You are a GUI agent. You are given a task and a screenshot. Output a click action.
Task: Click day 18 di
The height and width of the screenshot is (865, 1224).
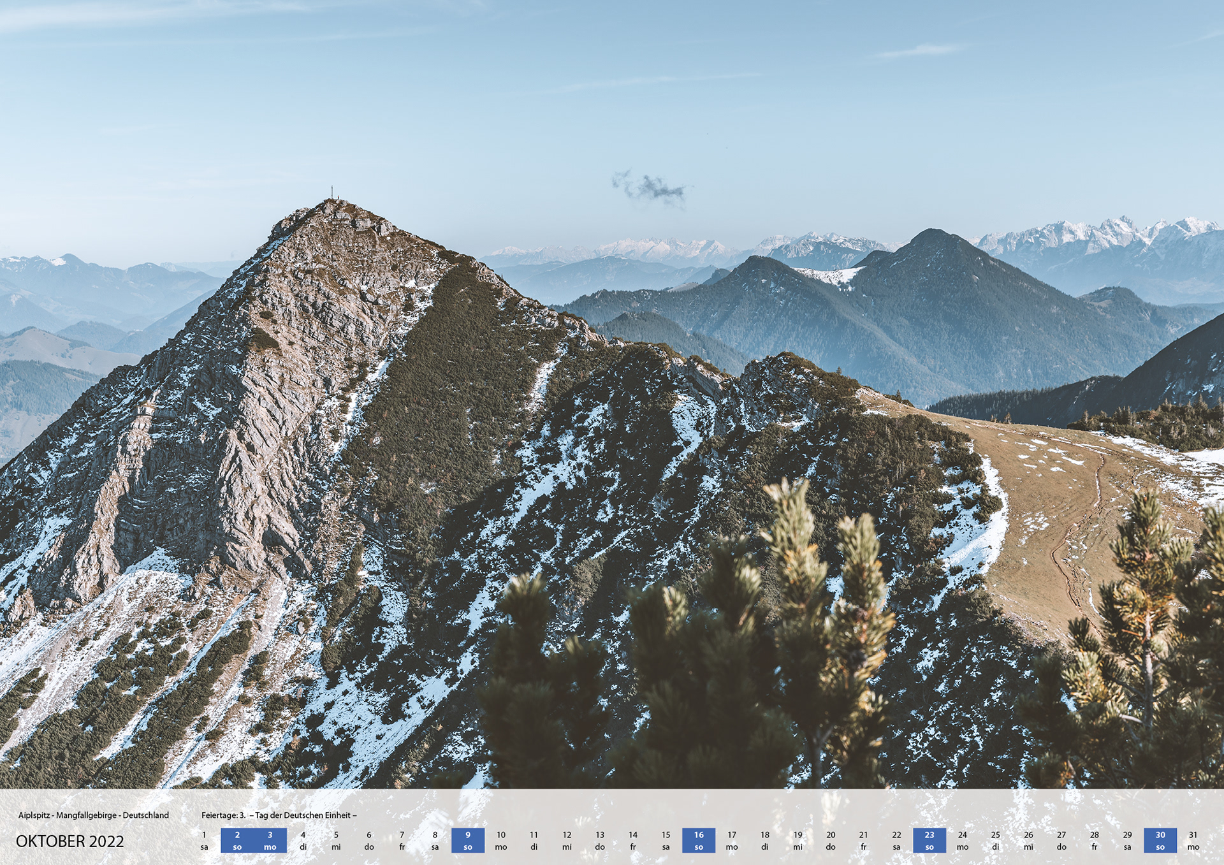pyautogui.click(x=765, y=840)
